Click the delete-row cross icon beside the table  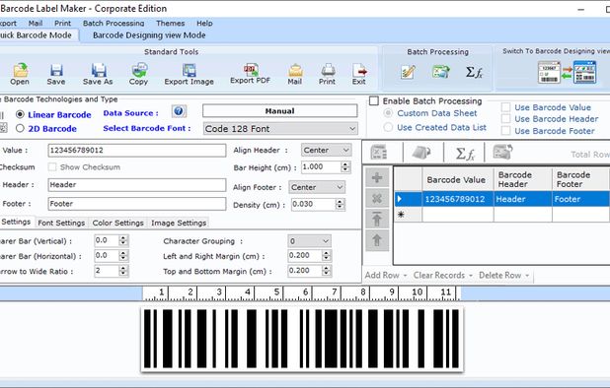pos(377,199)
